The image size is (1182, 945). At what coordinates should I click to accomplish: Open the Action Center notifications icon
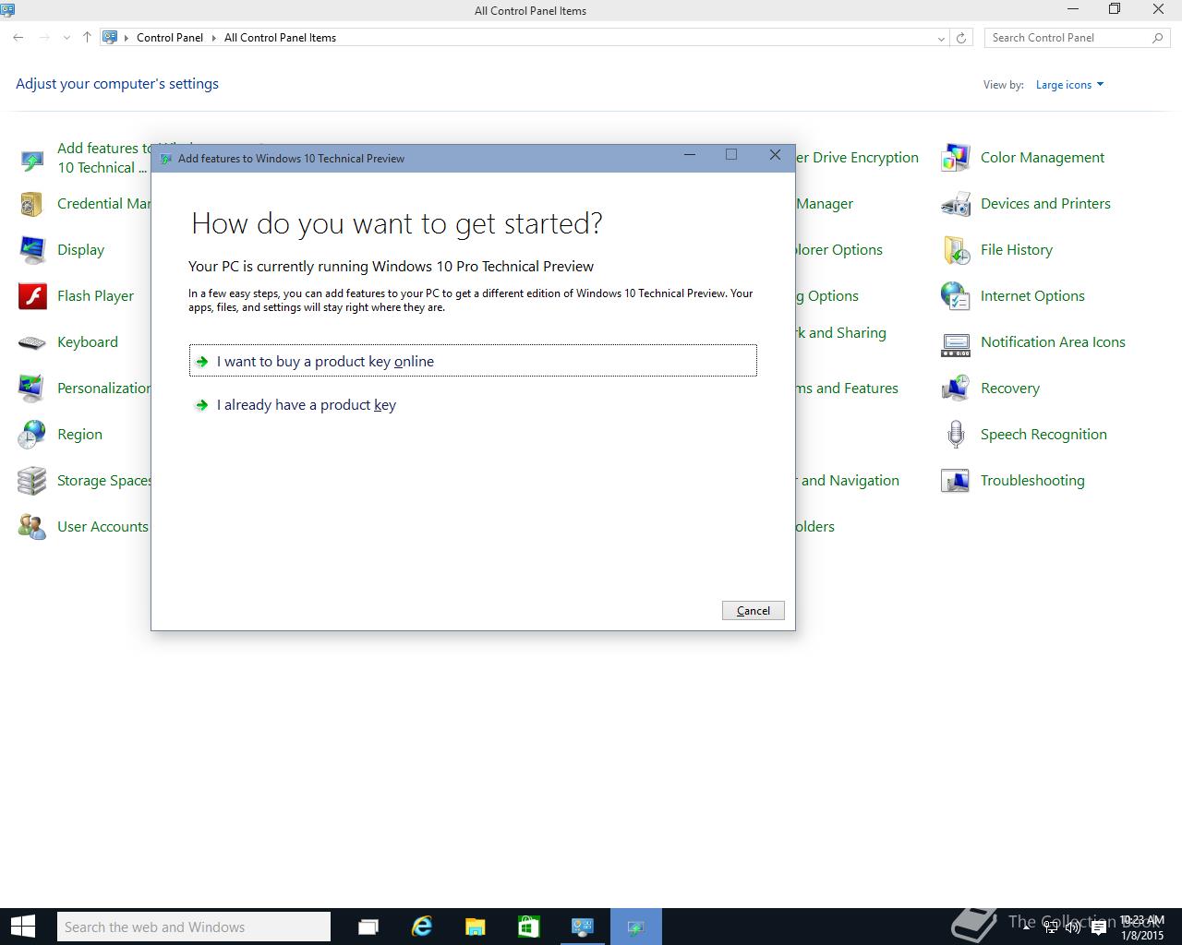tap(1098, 927)
